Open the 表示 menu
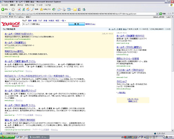This screenshot has height=139, width=174. pos(20,5)
